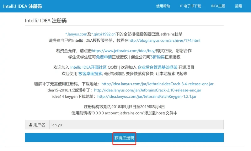
Task: Click the 5折购买 startup discount link
Action: (158, 57)
